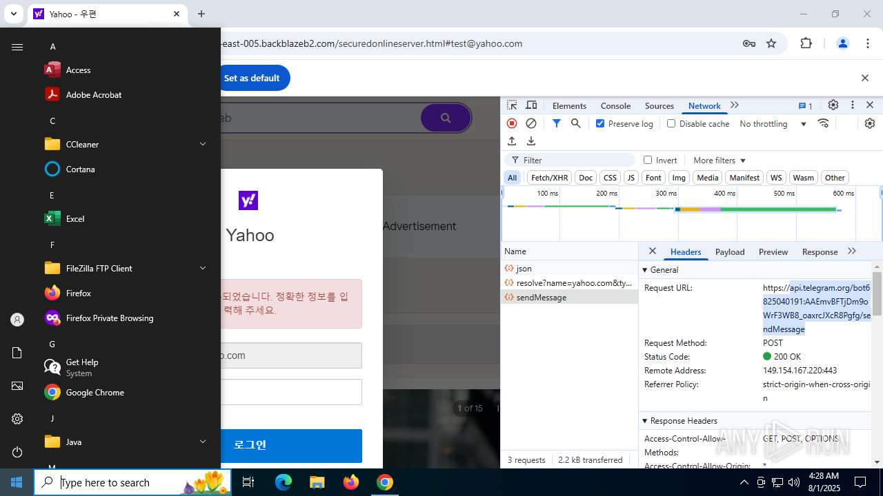Show more request detail tabs chevron
This screenshot has width=883, height=496.
pyautogui.click(x=852, y=251)
